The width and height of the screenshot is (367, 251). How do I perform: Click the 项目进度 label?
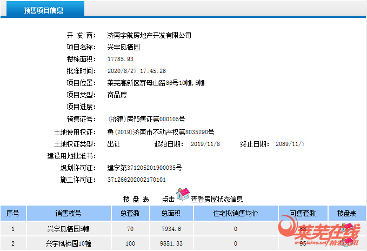click(81, 107)
